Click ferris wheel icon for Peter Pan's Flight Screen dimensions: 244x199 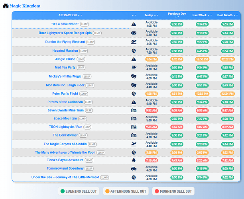(x=134, y=94)
